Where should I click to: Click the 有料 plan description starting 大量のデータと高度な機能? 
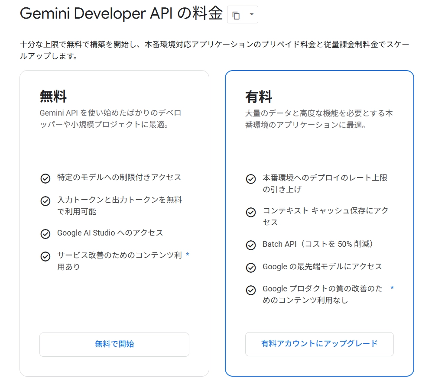click(x=319, y=119)
